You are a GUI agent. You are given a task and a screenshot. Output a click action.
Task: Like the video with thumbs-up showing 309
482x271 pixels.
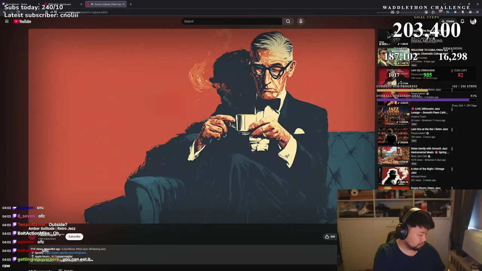[330, 236]
